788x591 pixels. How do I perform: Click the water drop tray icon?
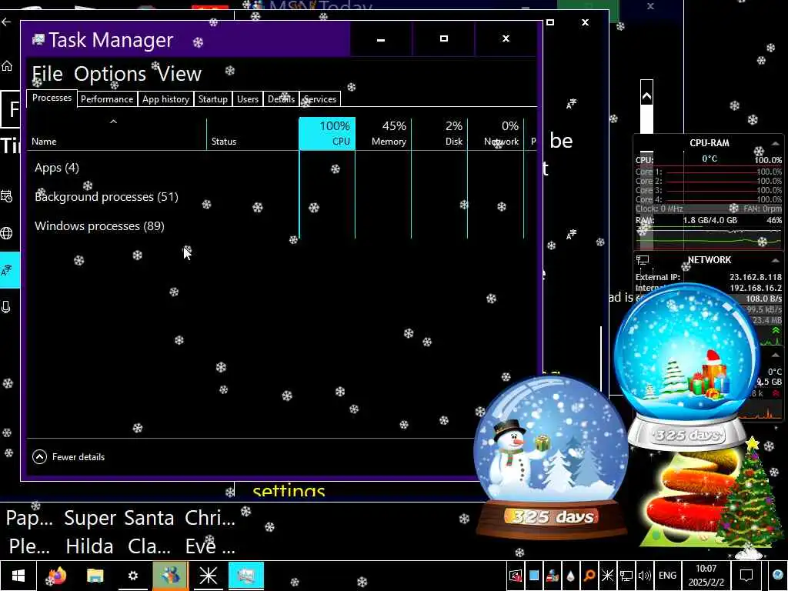pos(571,576)
